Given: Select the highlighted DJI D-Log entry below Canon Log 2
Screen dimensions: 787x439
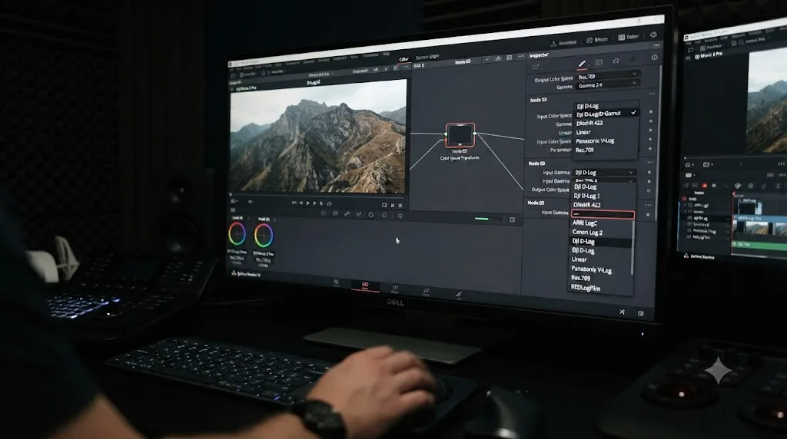Looking at the screenshot, I should click(601, 242).
